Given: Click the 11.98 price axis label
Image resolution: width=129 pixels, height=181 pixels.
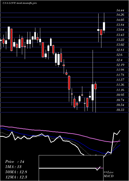Looking at the screenshot, I should click(120, 70).
